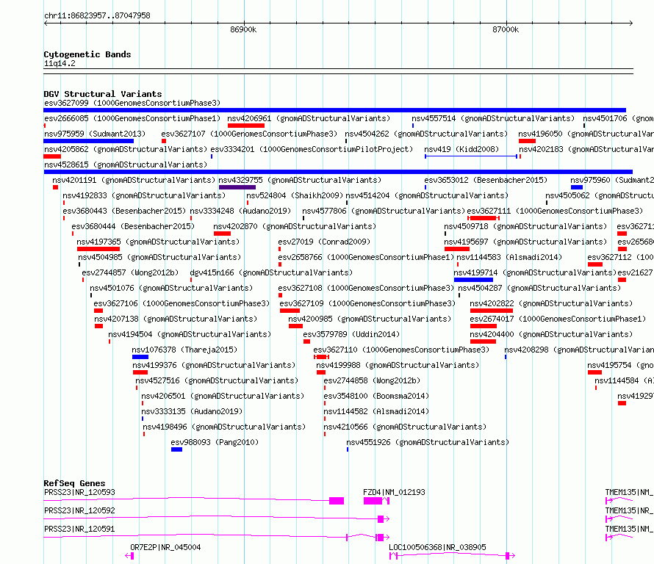654x564 pixels.
Task: Click the PRSS23|NR_120592 transcript label
Action: (x=79, y=510)
